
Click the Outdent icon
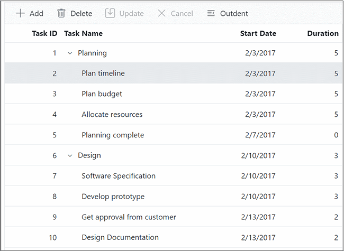[211, 13]
